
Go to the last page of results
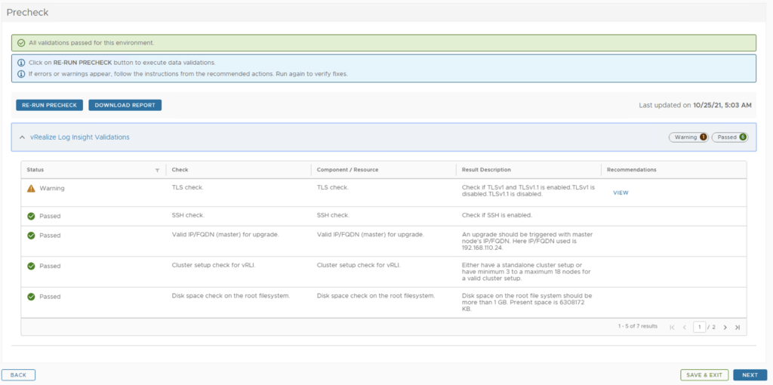[737, 327]
